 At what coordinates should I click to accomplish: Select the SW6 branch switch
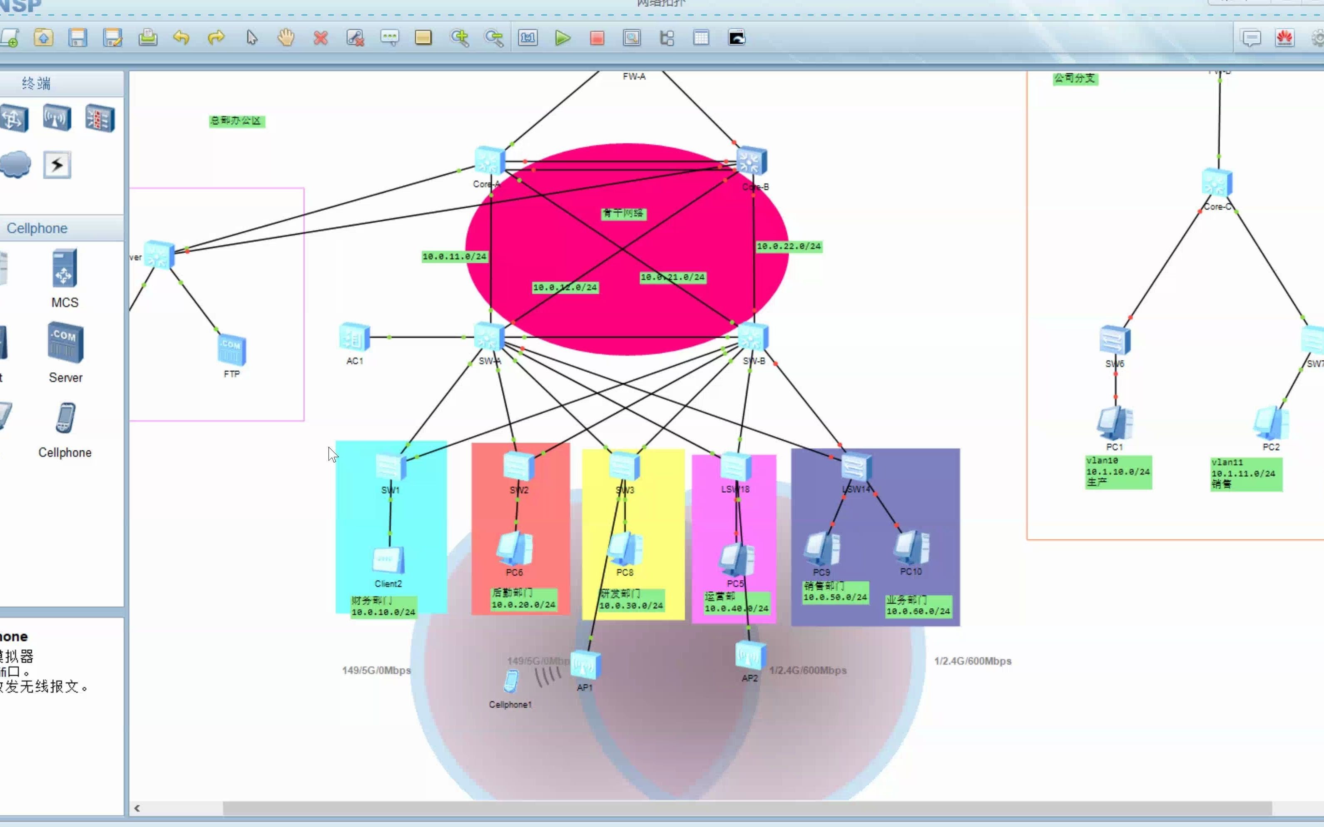(1115, 340)
